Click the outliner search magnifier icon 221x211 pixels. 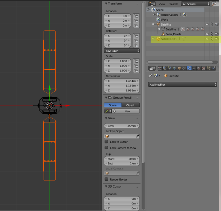coord(214,4)
